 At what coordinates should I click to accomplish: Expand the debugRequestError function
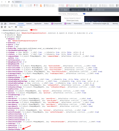point(7,62)
